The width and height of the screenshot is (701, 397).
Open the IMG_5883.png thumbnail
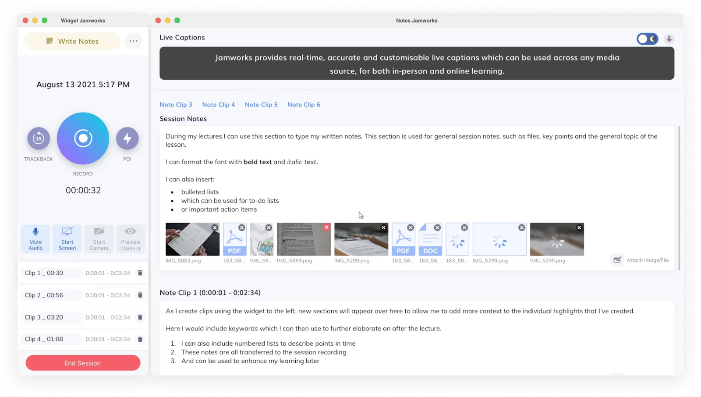(192, 239)
